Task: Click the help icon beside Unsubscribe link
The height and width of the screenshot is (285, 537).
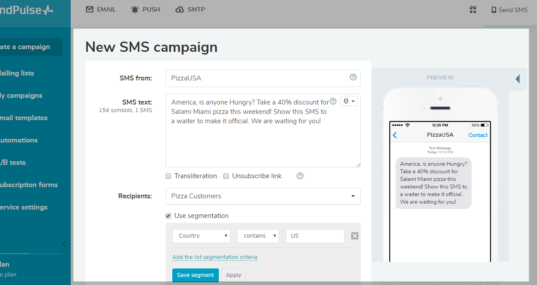Action: click(300, 176)
